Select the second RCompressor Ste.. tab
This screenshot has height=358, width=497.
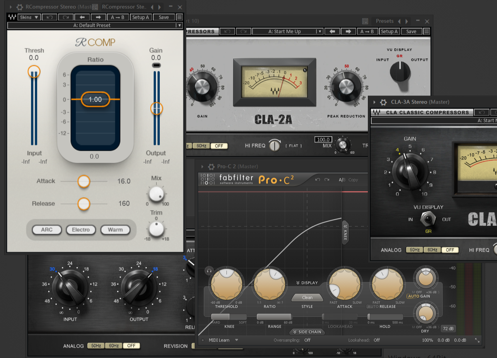[x=124, y=7]
